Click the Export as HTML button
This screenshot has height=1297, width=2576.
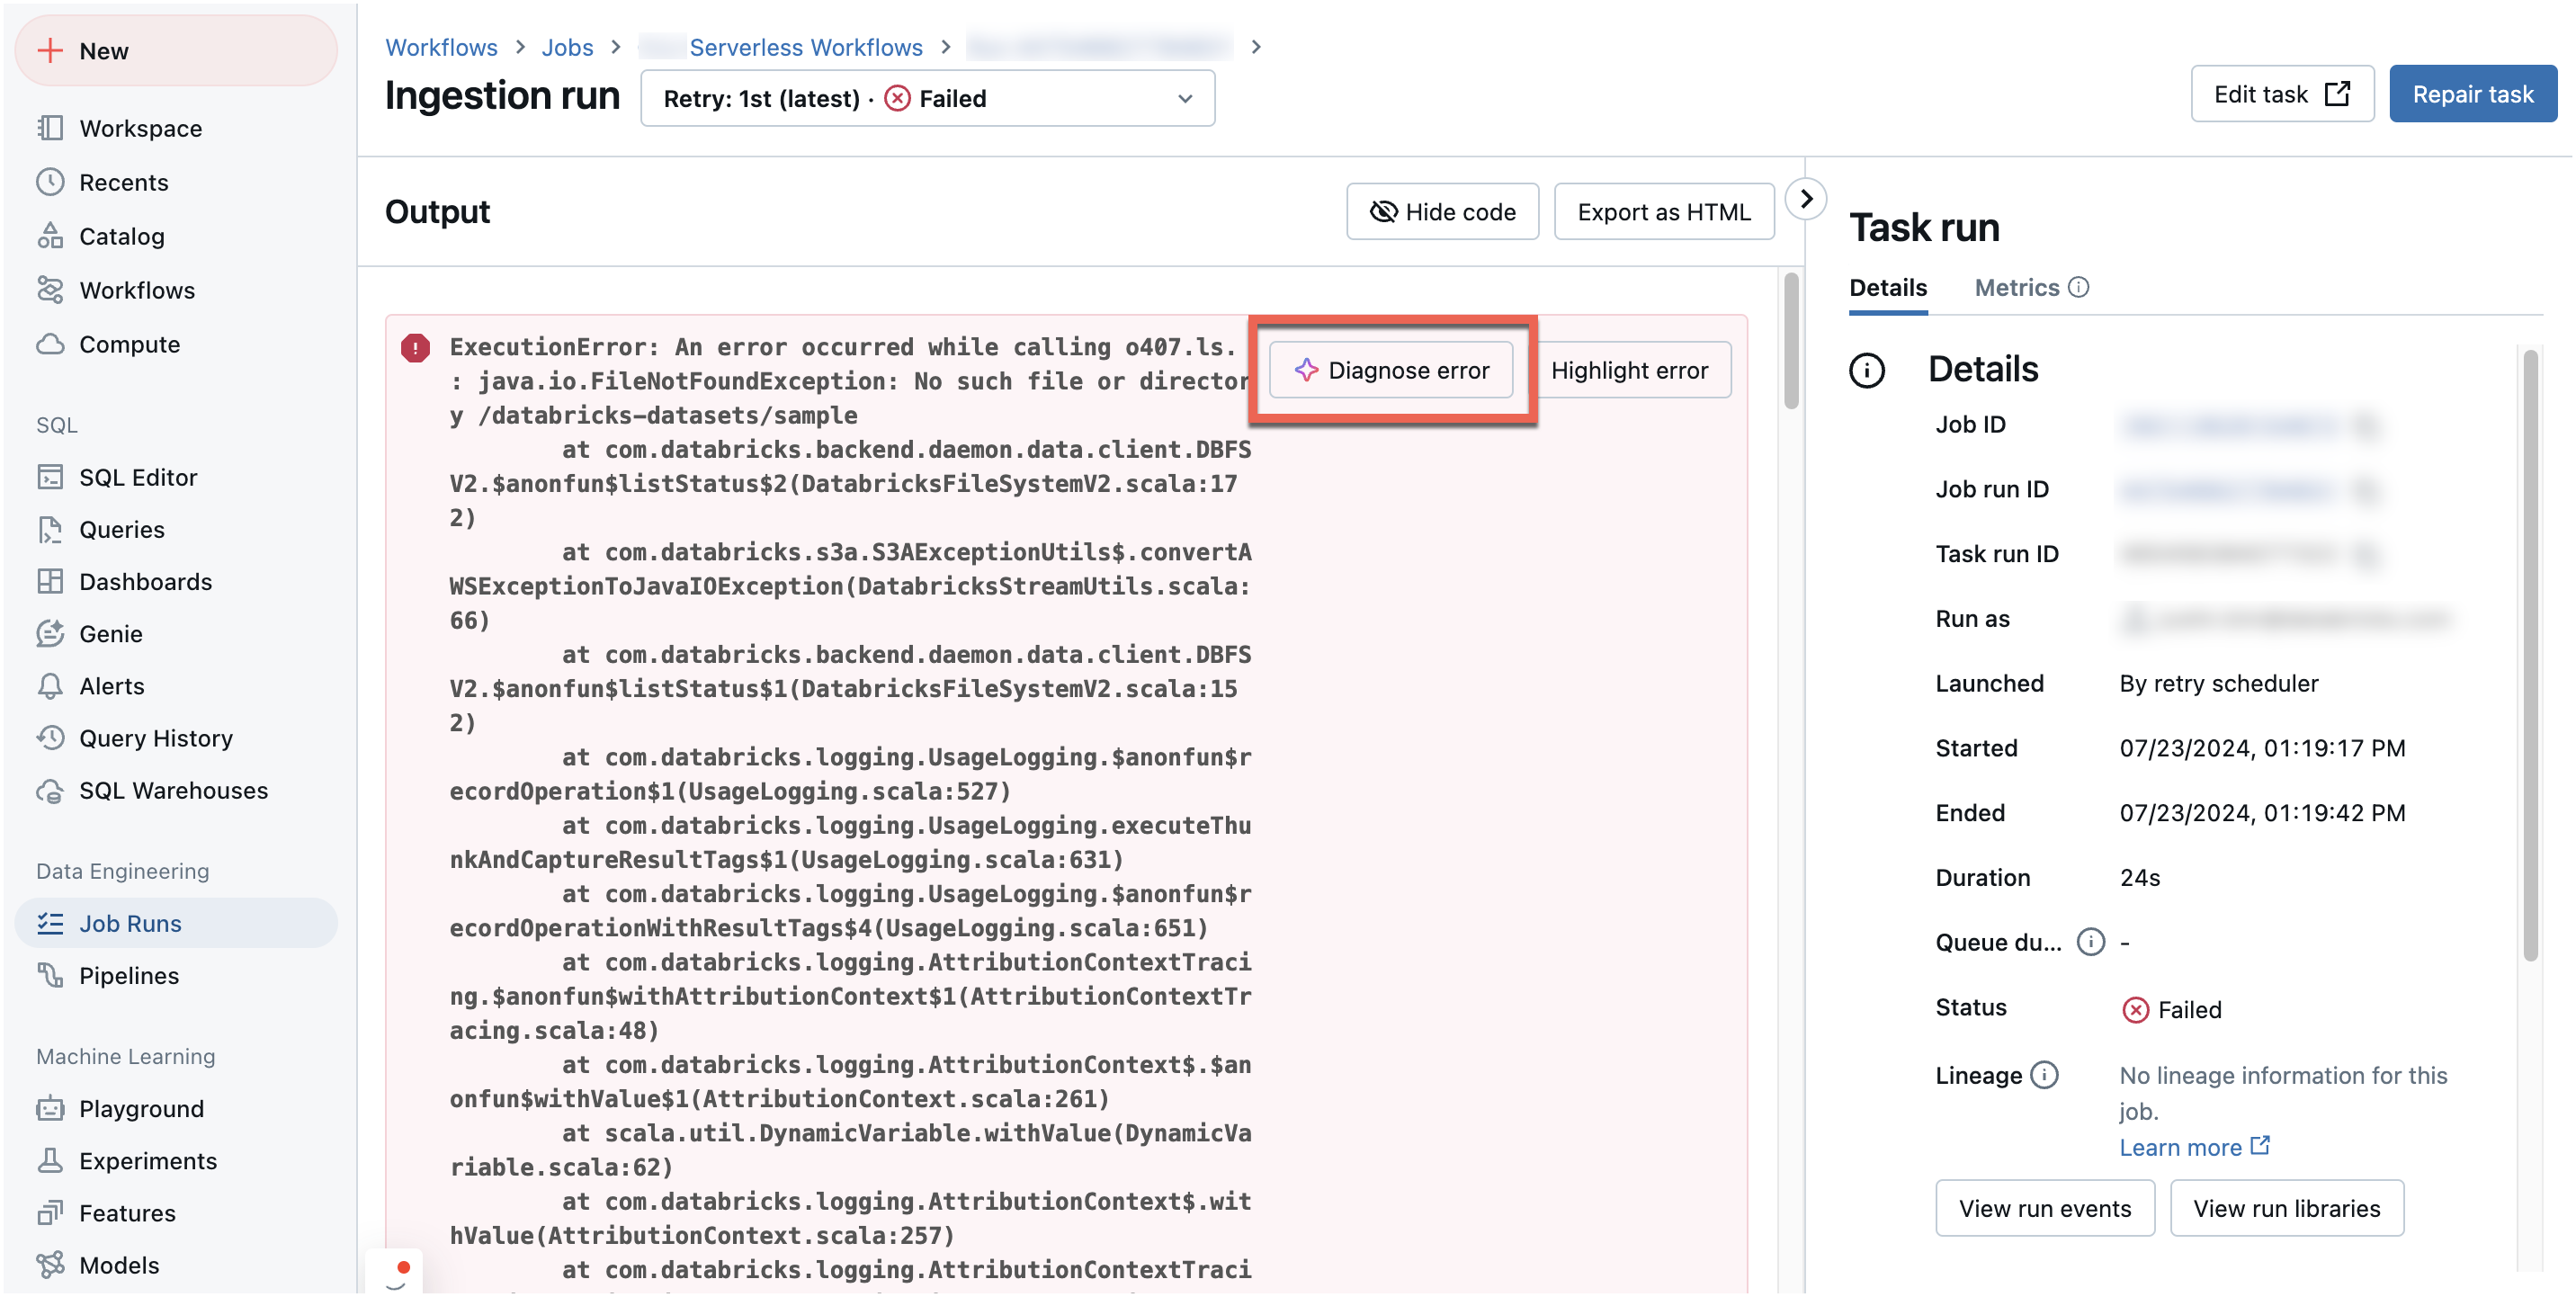(x=1663, y=211)
